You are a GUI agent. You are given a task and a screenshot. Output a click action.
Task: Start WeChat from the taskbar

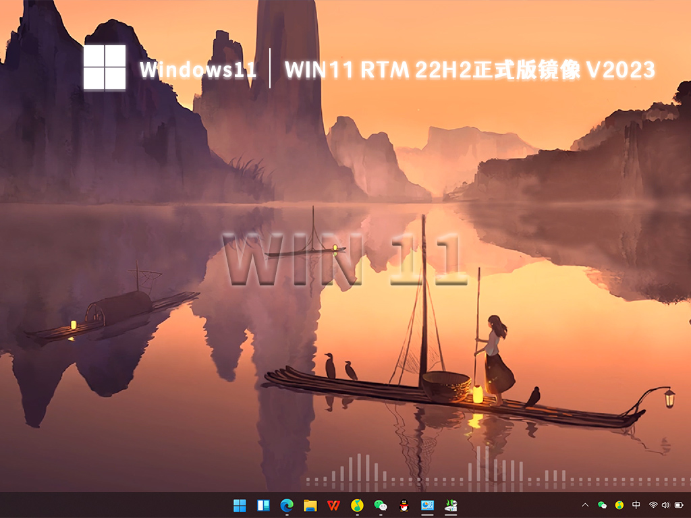379,506
